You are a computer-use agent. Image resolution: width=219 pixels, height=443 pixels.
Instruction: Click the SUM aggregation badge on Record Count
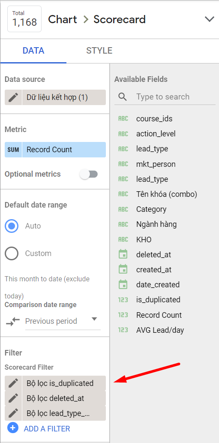13,150
